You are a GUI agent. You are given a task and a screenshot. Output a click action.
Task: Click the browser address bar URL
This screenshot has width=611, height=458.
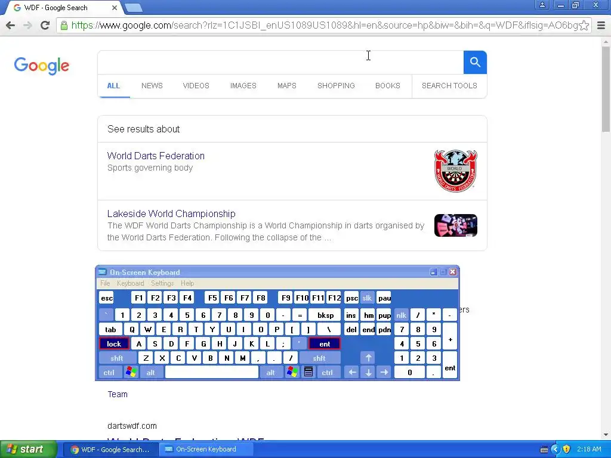tap(325, 26)
